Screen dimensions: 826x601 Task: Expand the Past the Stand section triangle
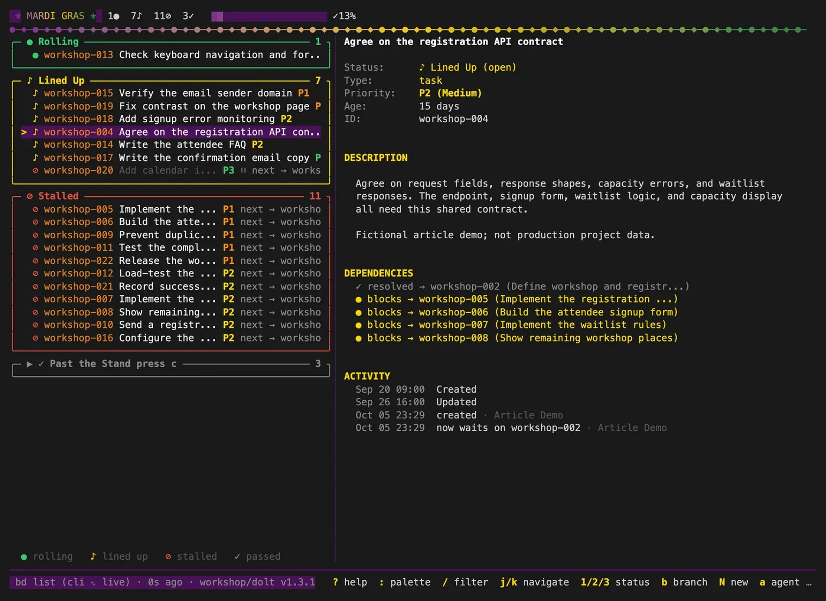pos(29,364)
